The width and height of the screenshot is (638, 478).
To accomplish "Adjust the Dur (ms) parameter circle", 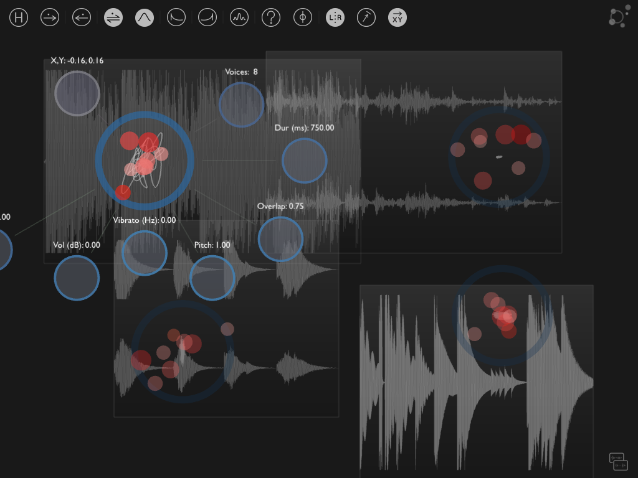I will click(x=304, y=161).
